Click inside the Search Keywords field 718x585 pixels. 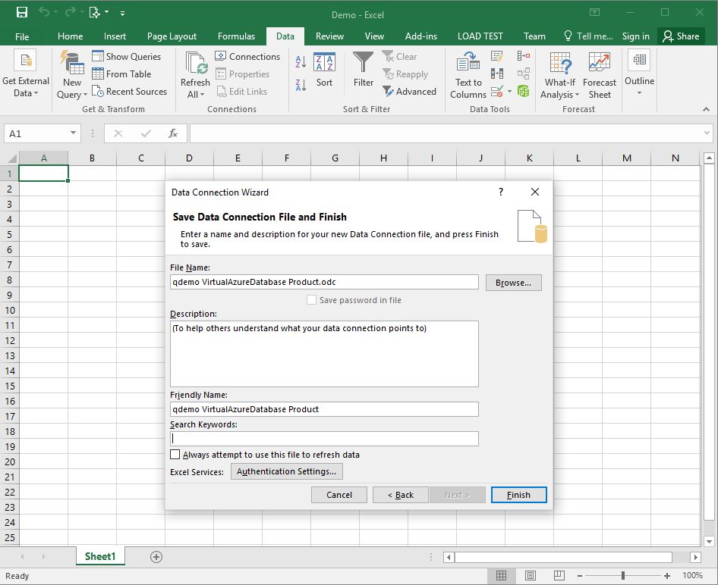[324, 438]
